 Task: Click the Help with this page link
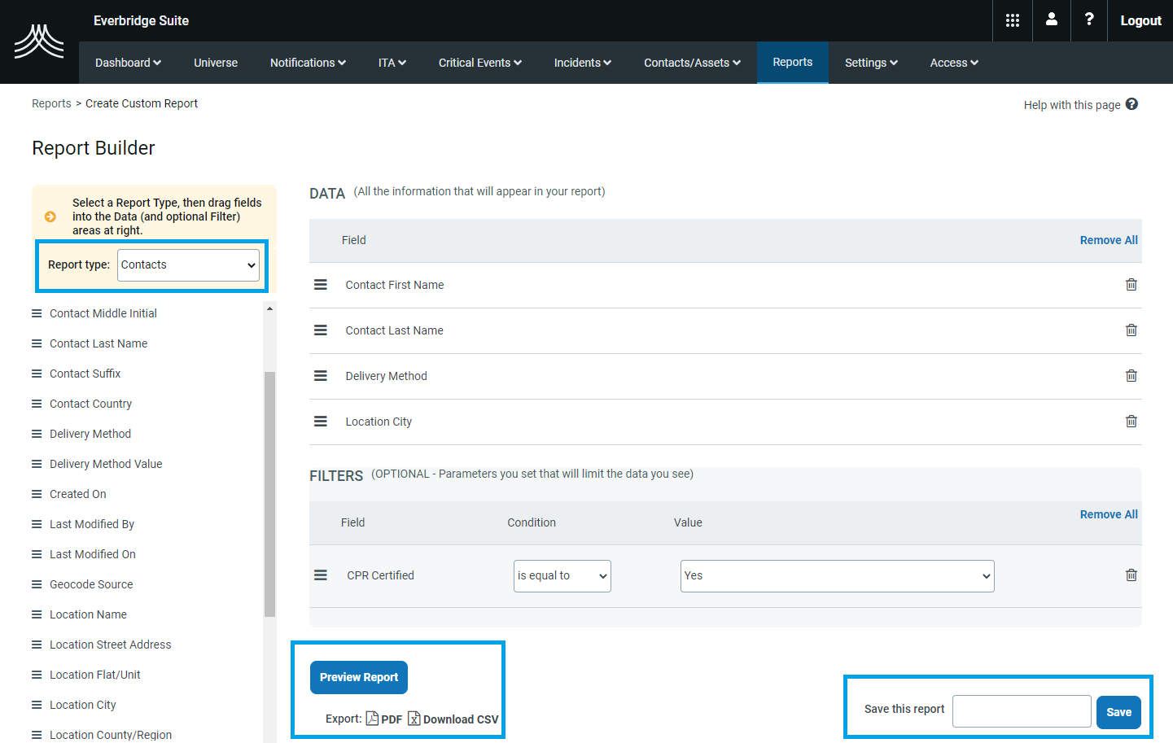pyautogui.click(x=1072, y=105)
